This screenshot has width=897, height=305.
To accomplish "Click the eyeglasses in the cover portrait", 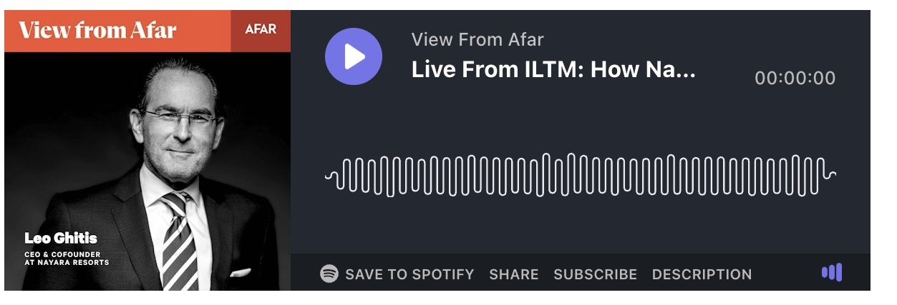I will pos(179,119).
